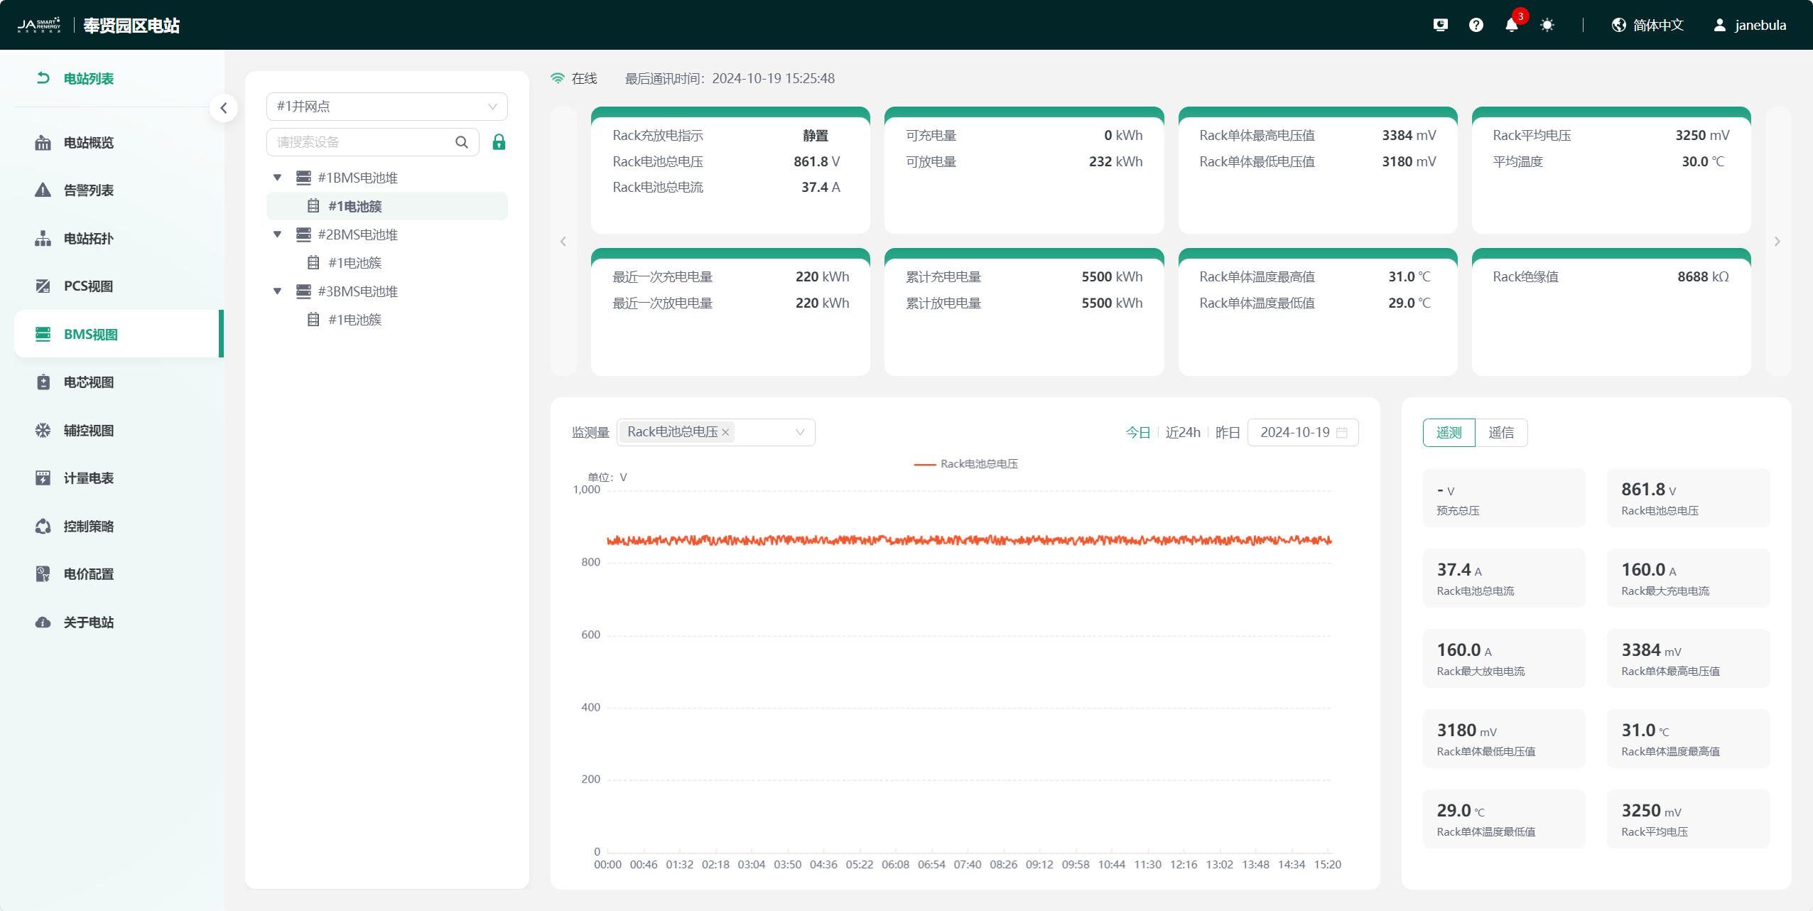Switch to the 遥信 tab
The width and height of the screenshot is (1813, 911).
point(1500,433)
